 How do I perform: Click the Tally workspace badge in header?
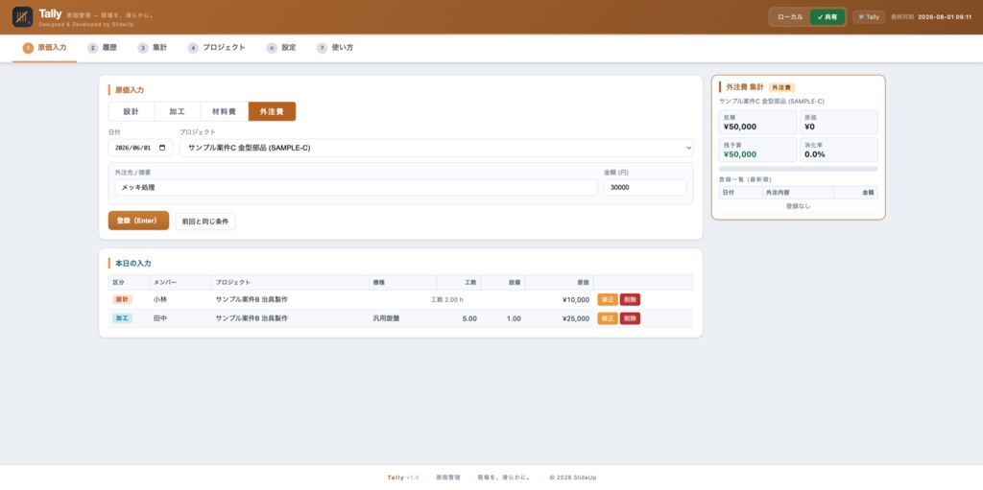(868, 17)
